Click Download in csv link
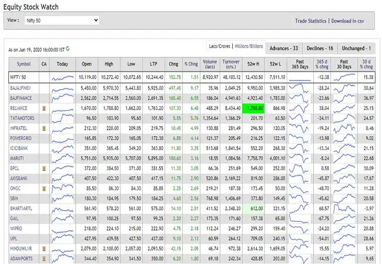Viewport: 382px width, 264px height. pos(348,21)
